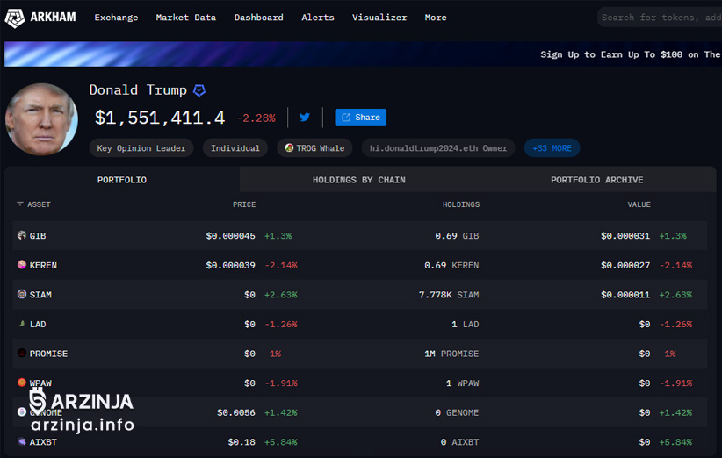Click the Share button

(x=360, y=118)
